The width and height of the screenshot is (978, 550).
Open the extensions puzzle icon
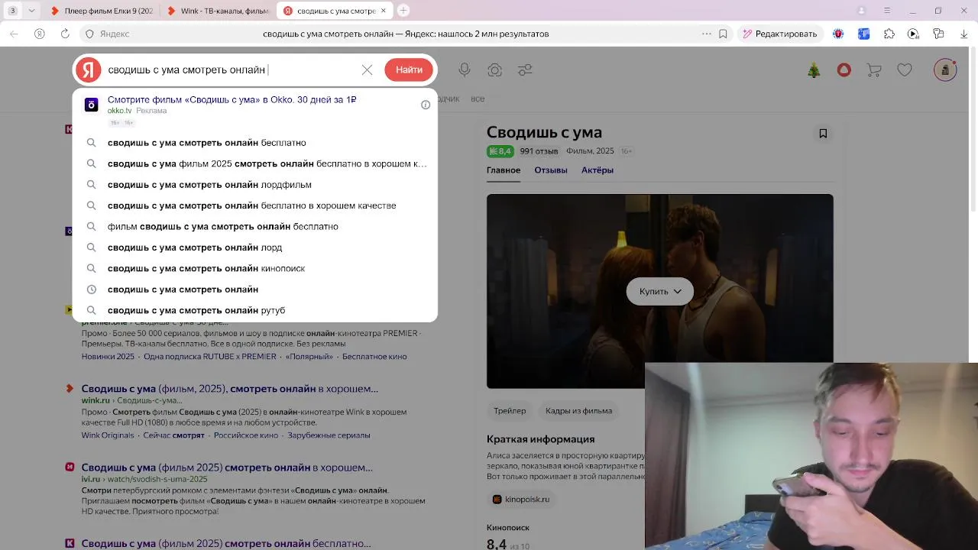pyautogui.click(x=889, y=34)
